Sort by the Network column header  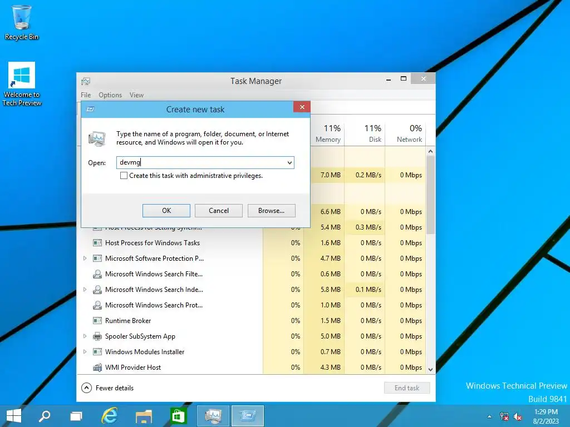pos(405,133)
